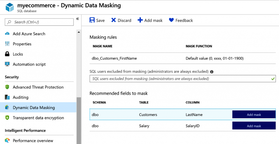
Task: Collapse the sidebar with double chevron
Action: (x=77, y=19)
